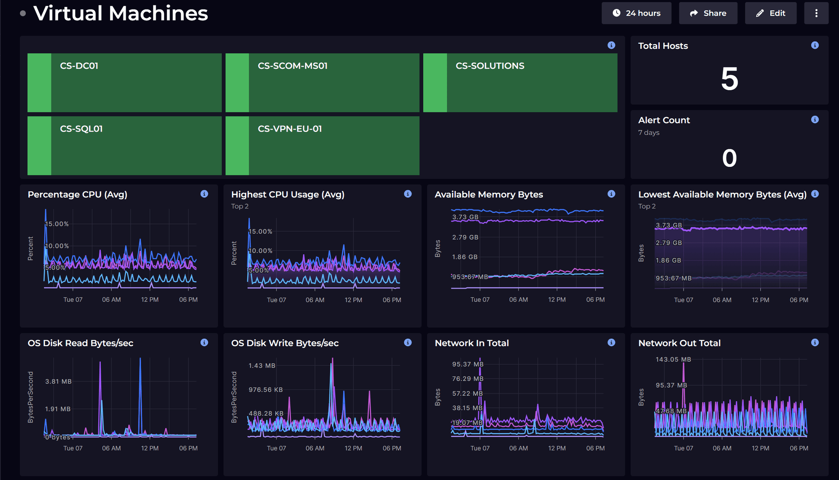Click the clock icon in the time range button

pyautogui.click(x=617, y=13)
